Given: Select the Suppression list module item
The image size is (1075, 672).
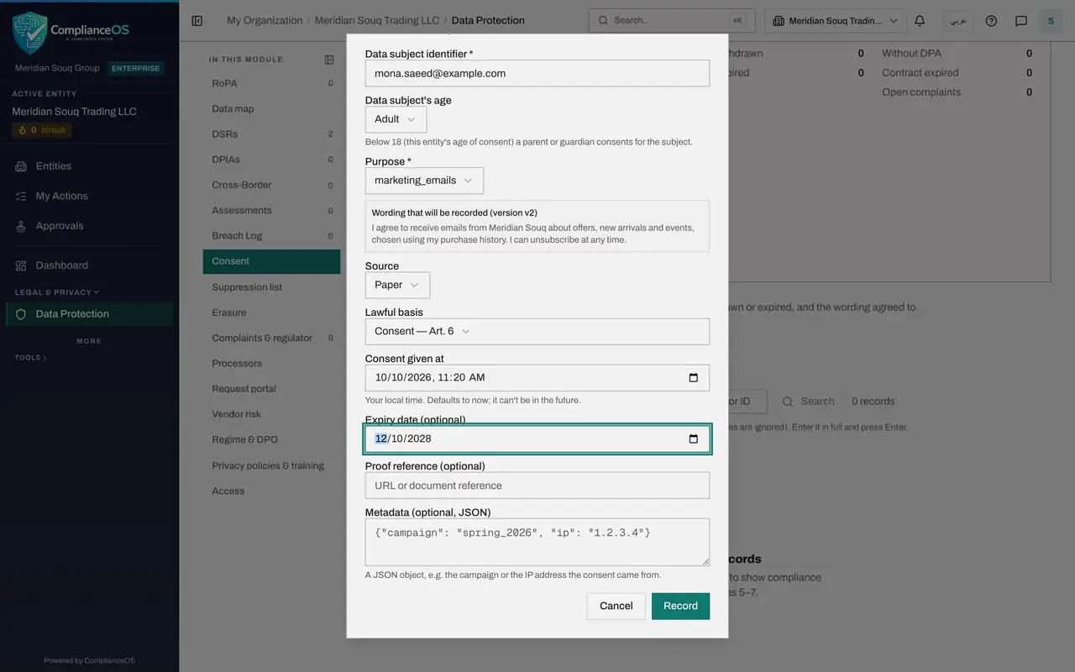Looking at the screenshot, I should pos(272,287).
